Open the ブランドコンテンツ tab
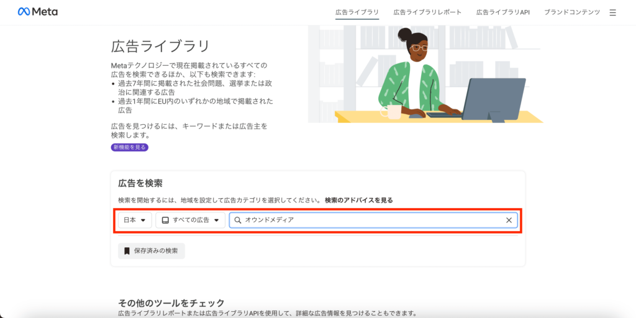636x318 pixels. tap(572, 12)
